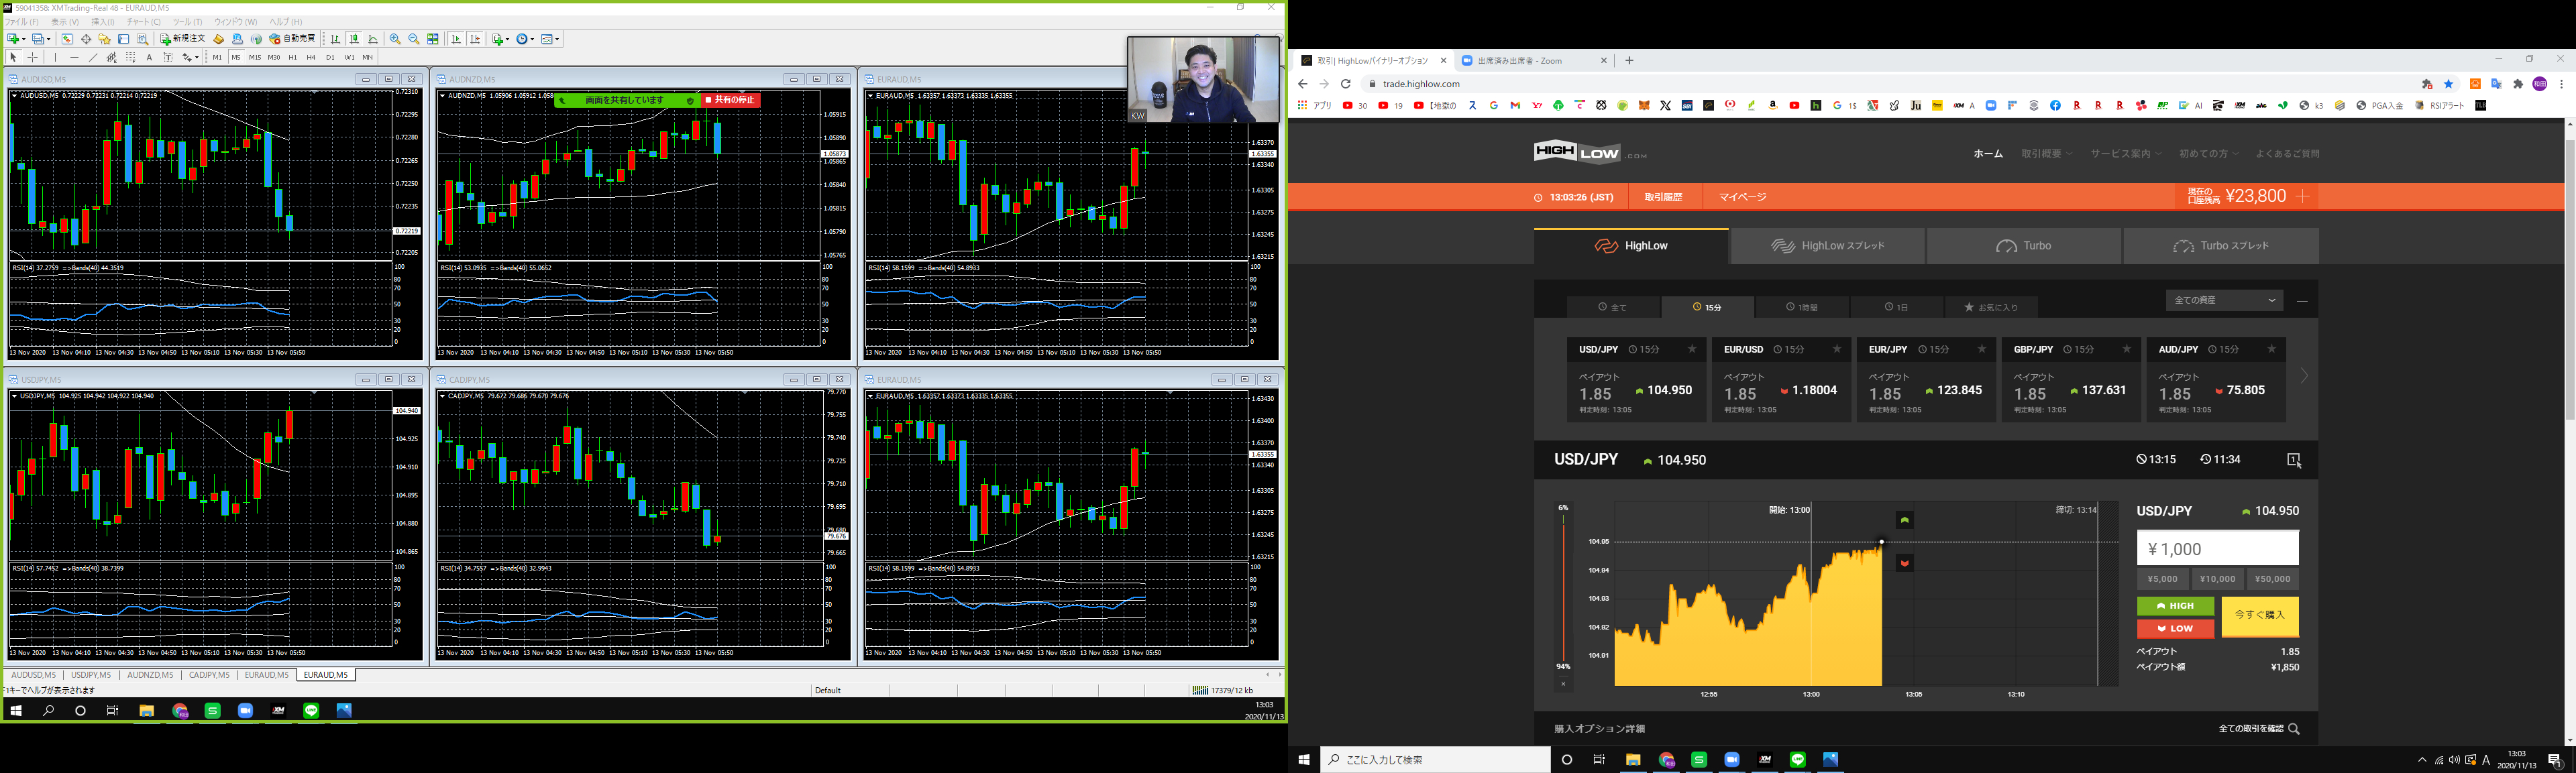The image size is (2576, 773).
Task: Switch timeframe to H1
Action: pos(293,57)
